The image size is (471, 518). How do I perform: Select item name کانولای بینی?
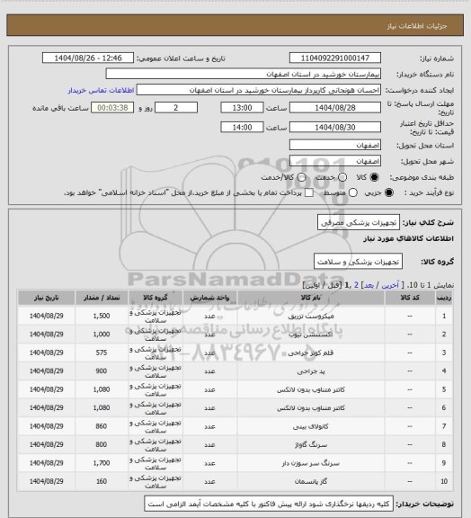[310, 426]
